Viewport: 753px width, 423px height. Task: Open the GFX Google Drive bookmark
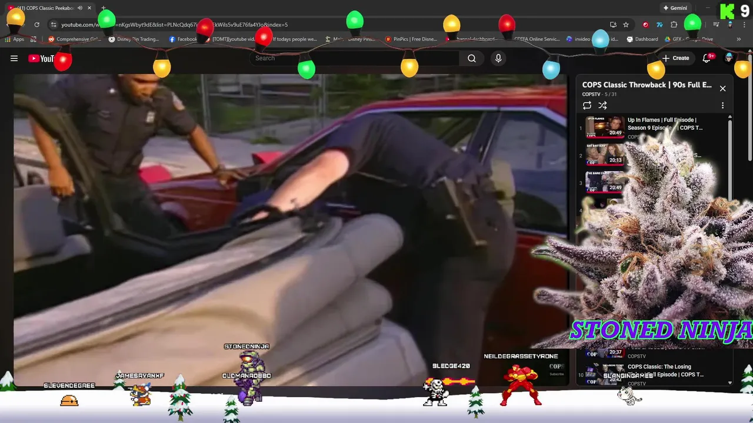[689, 39]
